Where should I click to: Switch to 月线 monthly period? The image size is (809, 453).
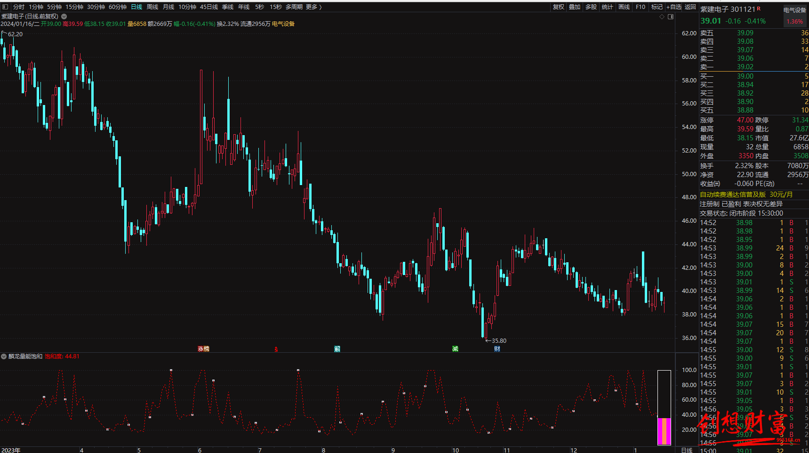[168, 7]
